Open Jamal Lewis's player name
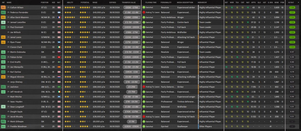Image resolution: width=301 pixels, height=131 pixels. (x=16, y=37)
